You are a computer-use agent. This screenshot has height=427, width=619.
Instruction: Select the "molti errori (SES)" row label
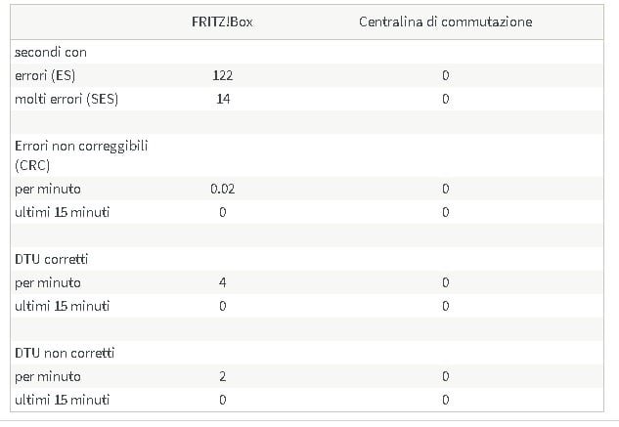pos(66,99)
